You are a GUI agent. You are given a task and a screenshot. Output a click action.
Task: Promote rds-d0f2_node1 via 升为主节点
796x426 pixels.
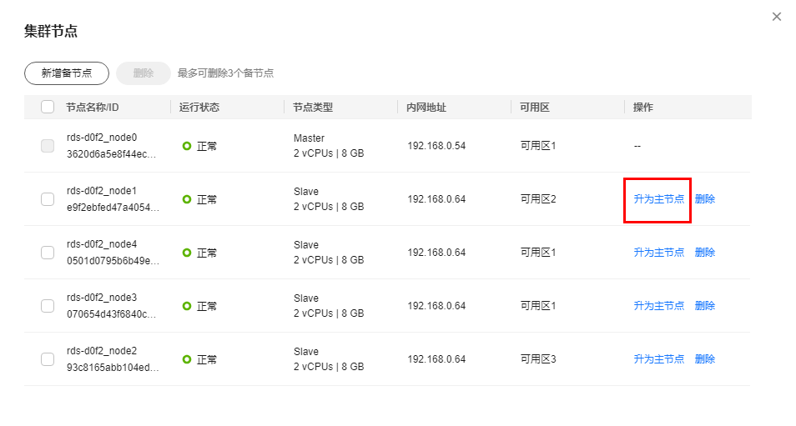(658, 199)
